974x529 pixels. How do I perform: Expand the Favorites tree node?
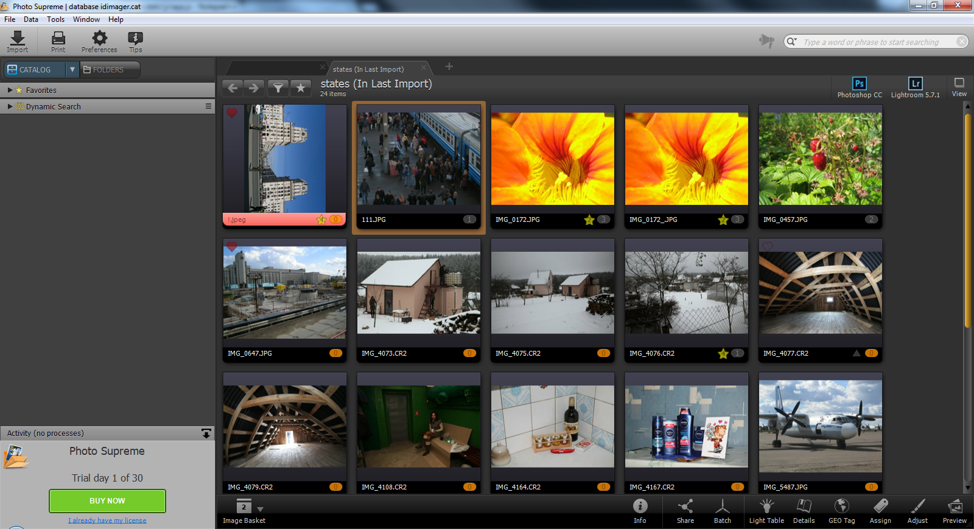click(x=10, y=90)
